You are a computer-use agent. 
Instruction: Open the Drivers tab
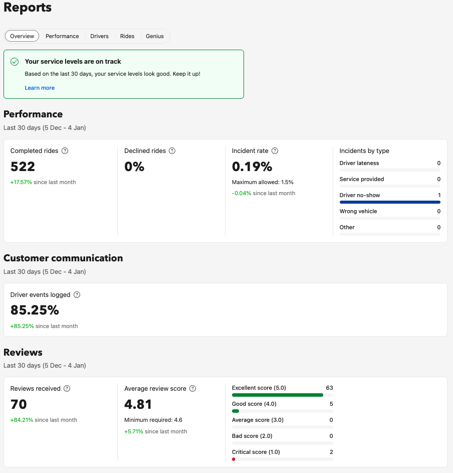click(99, 36)
